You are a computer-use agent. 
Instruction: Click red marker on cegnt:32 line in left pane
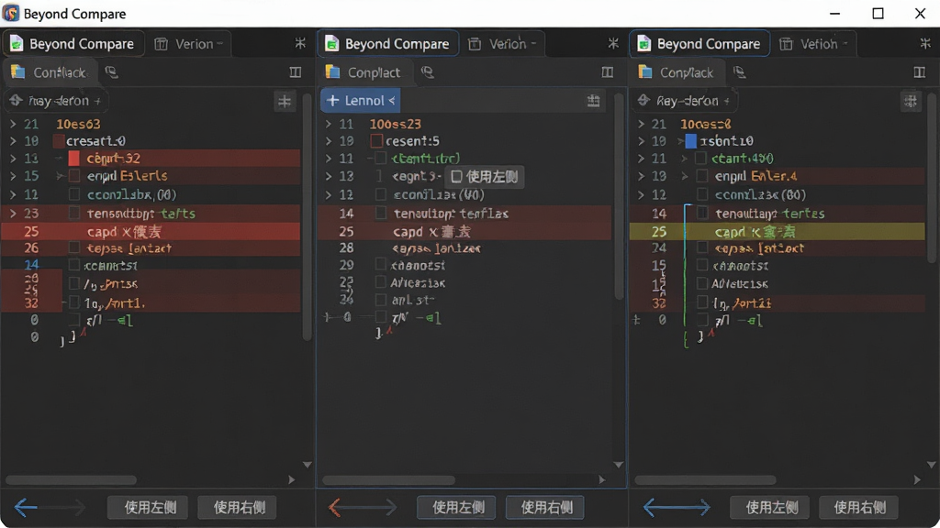73,158
